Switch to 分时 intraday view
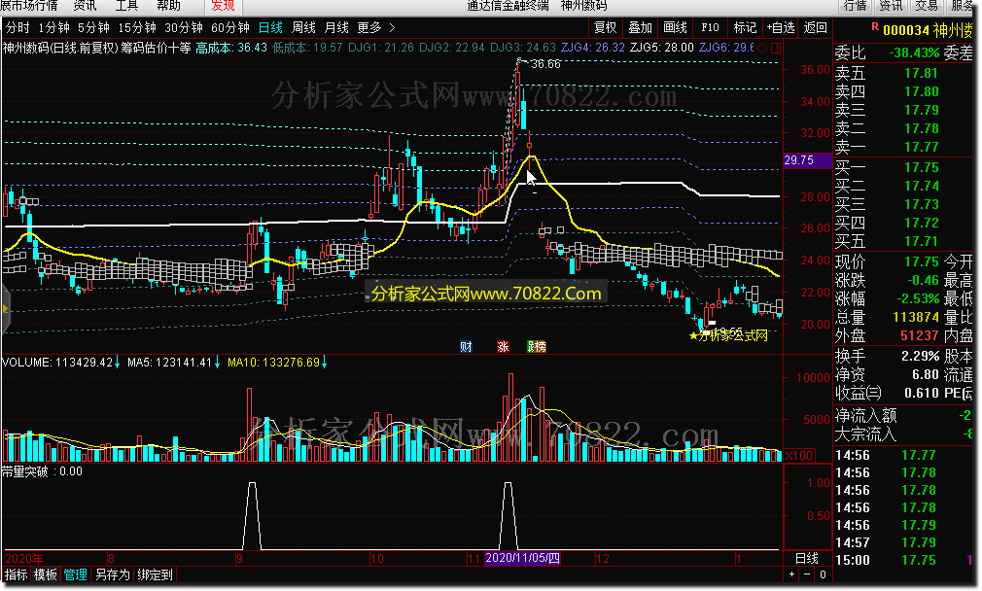The image size is (982, 591). [18, 27]
